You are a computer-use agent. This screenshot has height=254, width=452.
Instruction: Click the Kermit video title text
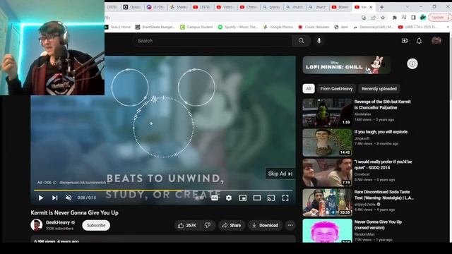point(75,213)
